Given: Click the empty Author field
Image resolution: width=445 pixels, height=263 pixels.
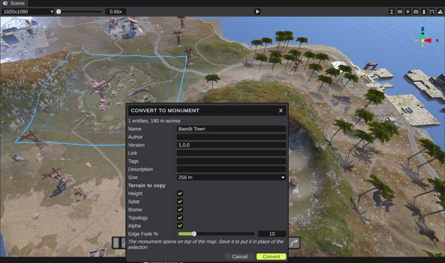Looking at the screenshot, I should (231, 137).
